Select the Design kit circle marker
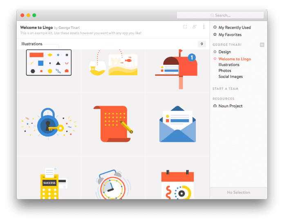Image resolution: width=284 pixels, height=223 pixels. pyautogui.click(x=215, y=52)
